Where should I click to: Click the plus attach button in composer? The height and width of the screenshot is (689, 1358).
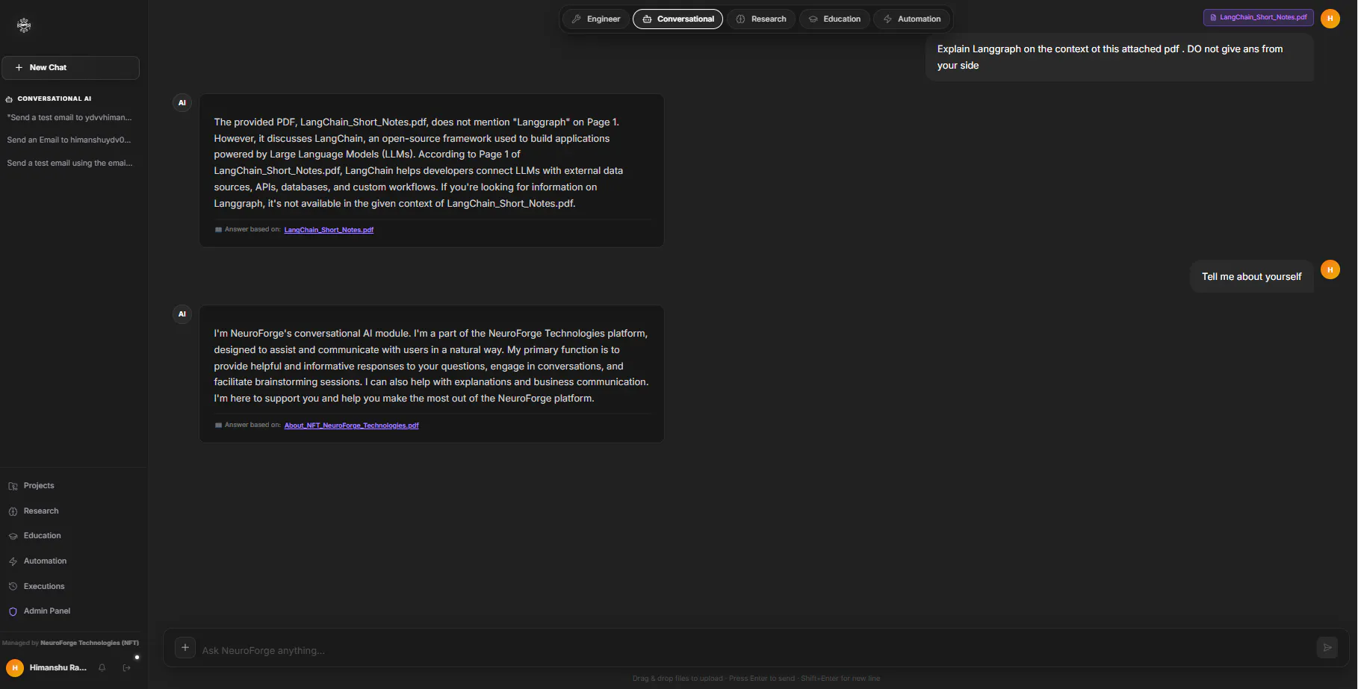click(185, 647)
